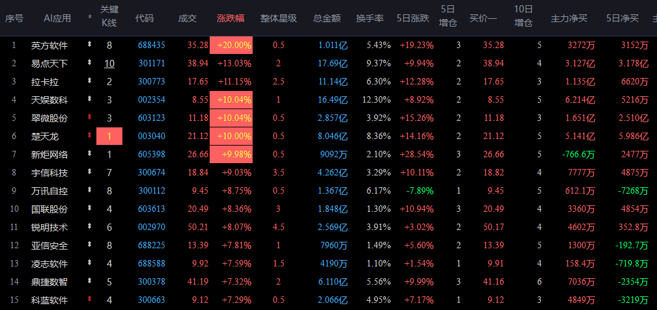Select the stock name 易点天下
The height and width of the screenshot is (310, 657).
point(49,64)
